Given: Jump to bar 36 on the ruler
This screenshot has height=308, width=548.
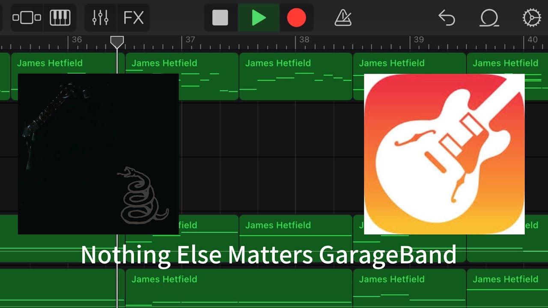Looking at the screenshot, I should pos(77,40).
